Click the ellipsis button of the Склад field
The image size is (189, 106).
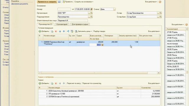click(158, 13)
